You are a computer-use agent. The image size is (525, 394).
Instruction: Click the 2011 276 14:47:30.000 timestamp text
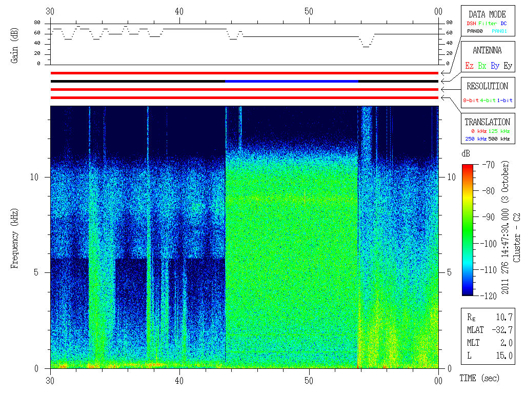click(x=505, y=251)
